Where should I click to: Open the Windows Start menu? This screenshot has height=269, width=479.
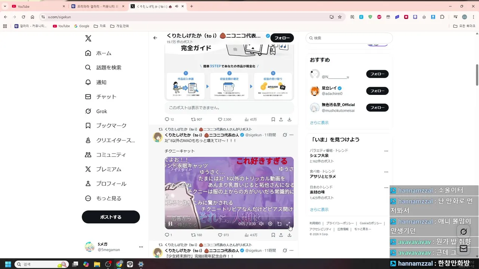(x=8, y=264)
